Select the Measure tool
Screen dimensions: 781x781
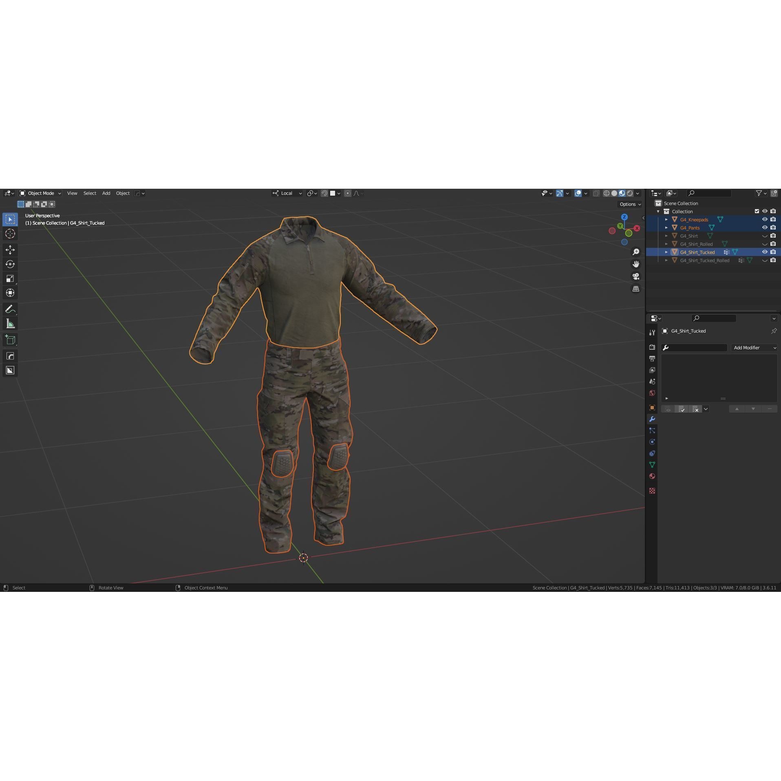[10, 323]
